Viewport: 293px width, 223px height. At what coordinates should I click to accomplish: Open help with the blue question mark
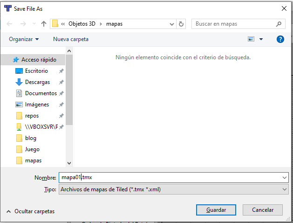[280, 39]
